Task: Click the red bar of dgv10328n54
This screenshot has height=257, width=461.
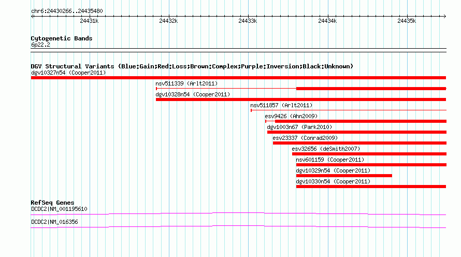Action: pos(301,99)
